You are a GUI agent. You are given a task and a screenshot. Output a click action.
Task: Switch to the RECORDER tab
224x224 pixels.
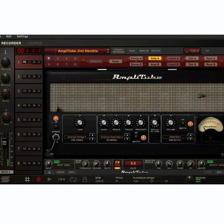coord(11,43)
